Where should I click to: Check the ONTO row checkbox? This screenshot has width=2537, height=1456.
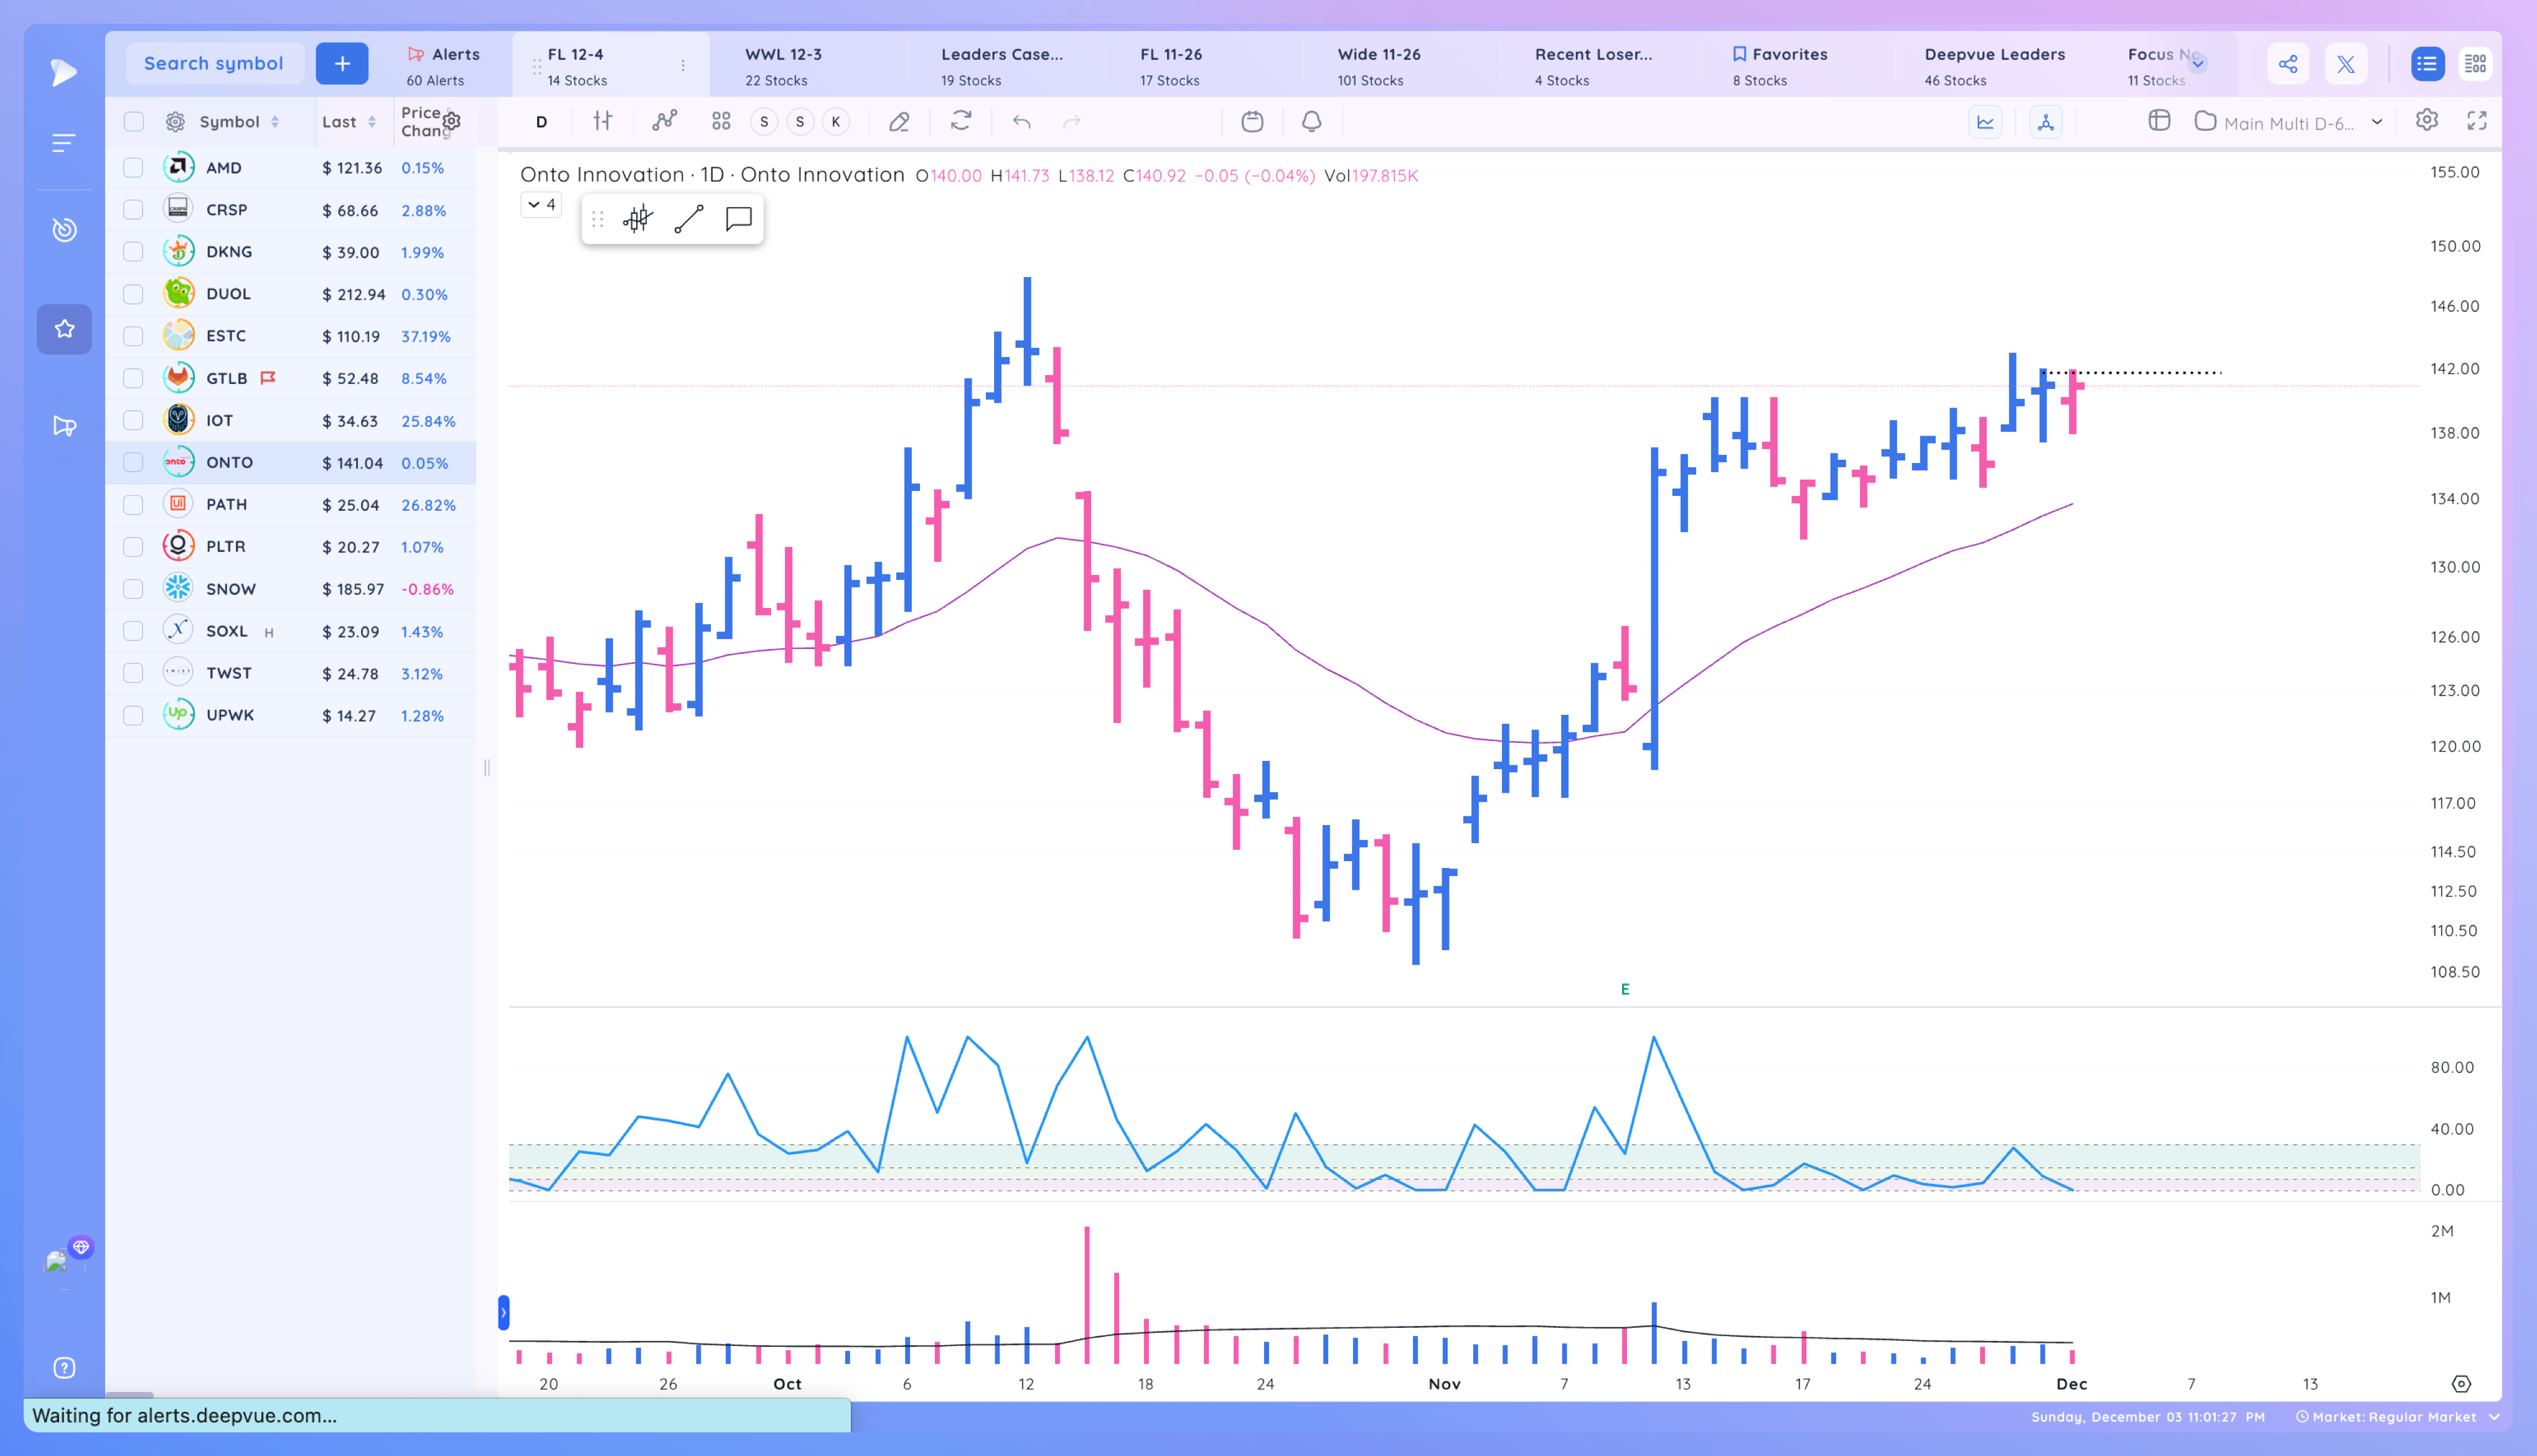tap(133, 462)
